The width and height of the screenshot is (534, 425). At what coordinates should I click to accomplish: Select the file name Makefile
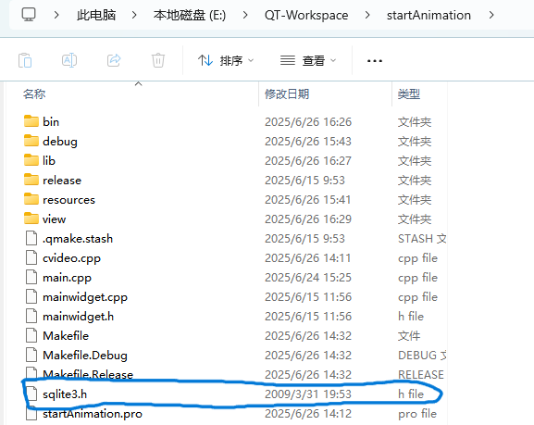pos(66,336)
